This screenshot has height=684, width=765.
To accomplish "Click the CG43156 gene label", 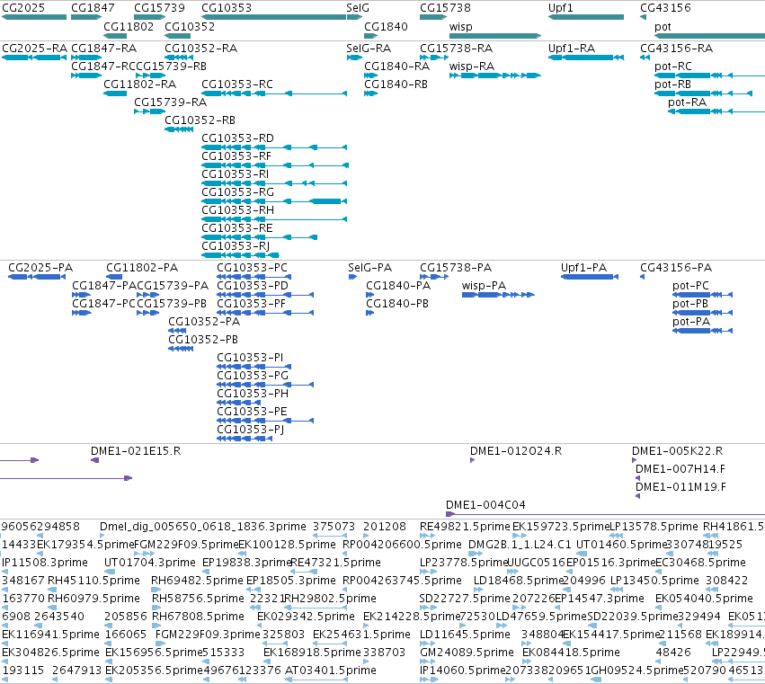I will pyautogui.click(x=665, y=8).
